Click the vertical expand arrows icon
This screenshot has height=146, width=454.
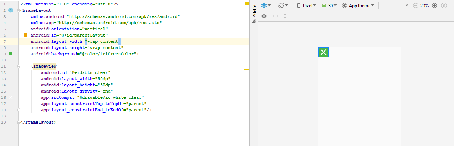(x=285, y=16)
